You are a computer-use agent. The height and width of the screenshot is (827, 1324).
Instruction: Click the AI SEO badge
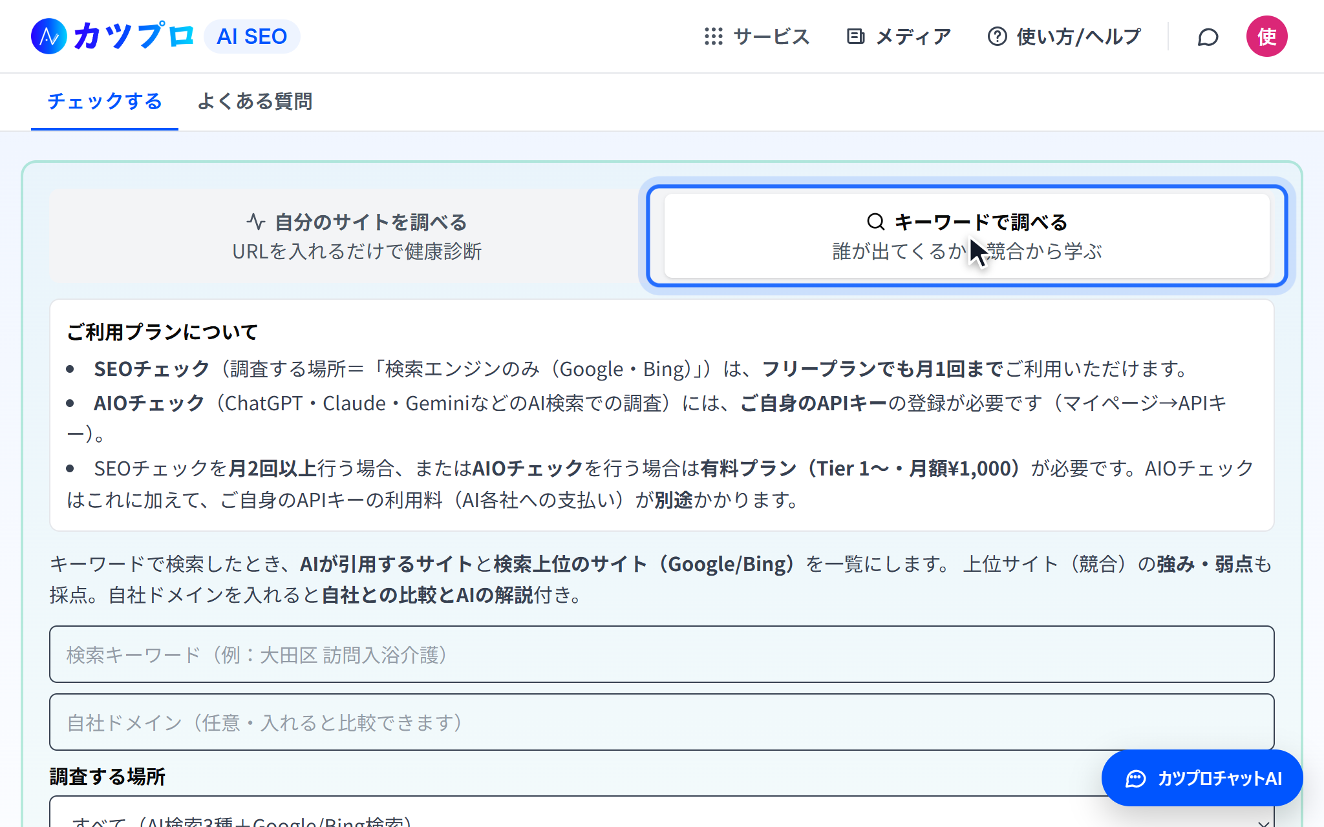251,36
